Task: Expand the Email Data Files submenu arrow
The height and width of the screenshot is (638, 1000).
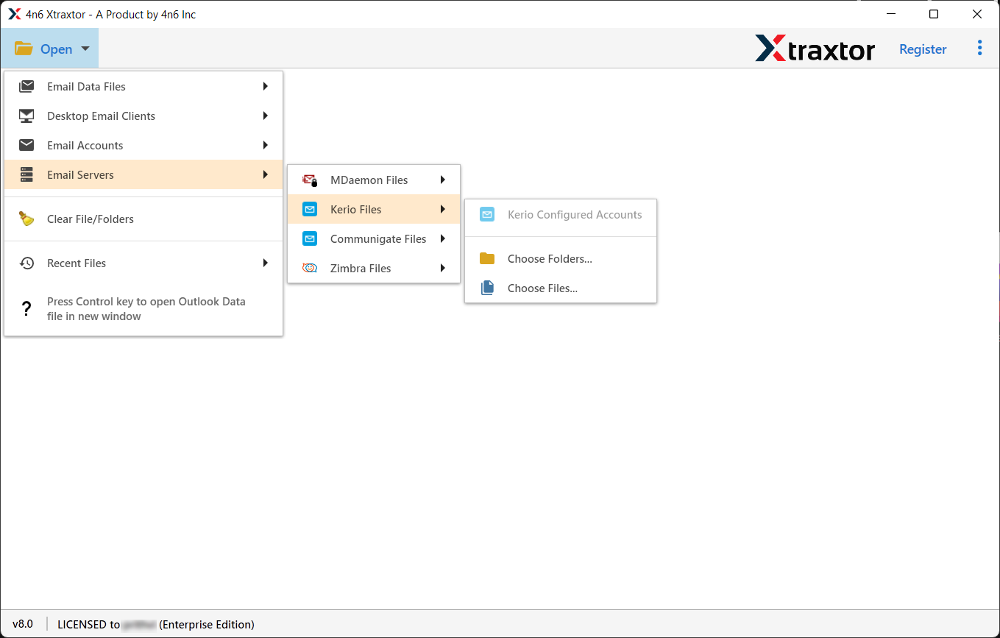Action: [x=265, y=86]
